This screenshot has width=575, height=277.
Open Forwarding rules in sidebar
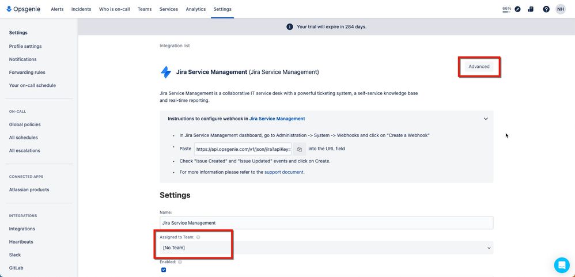27,73
